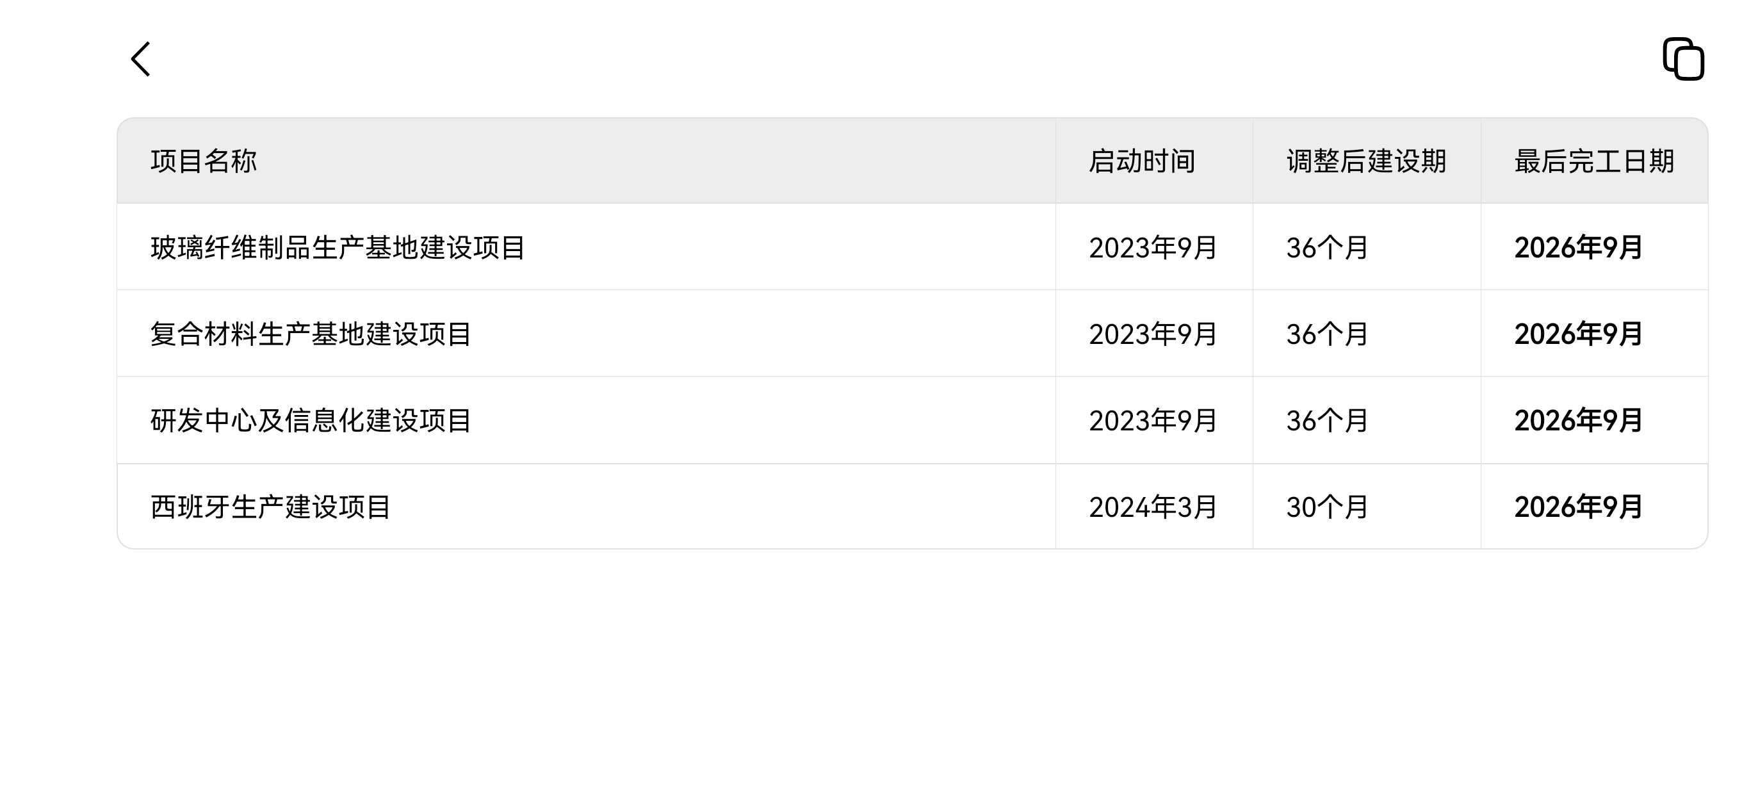Click 2026年9月 in the 复合材料 row
Image resolution: width=1742 pixels, height=807 pixels.
(x=1577, y=334)
